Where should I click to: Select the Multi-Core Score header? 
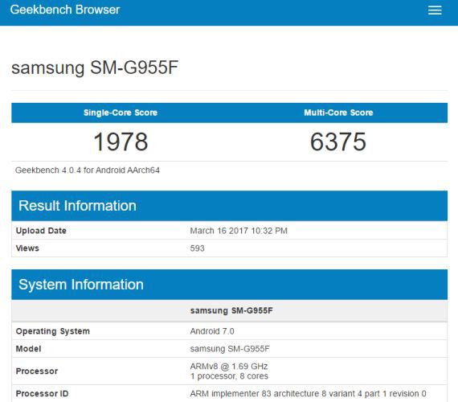[x=338, y=113]
